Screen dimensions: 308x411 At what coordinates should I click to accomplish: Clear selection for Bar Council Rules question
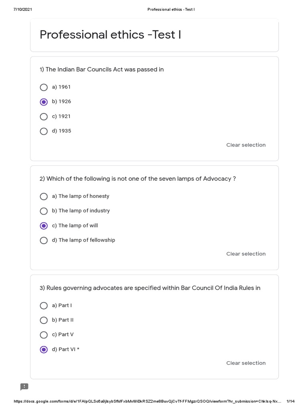(246, 363)
